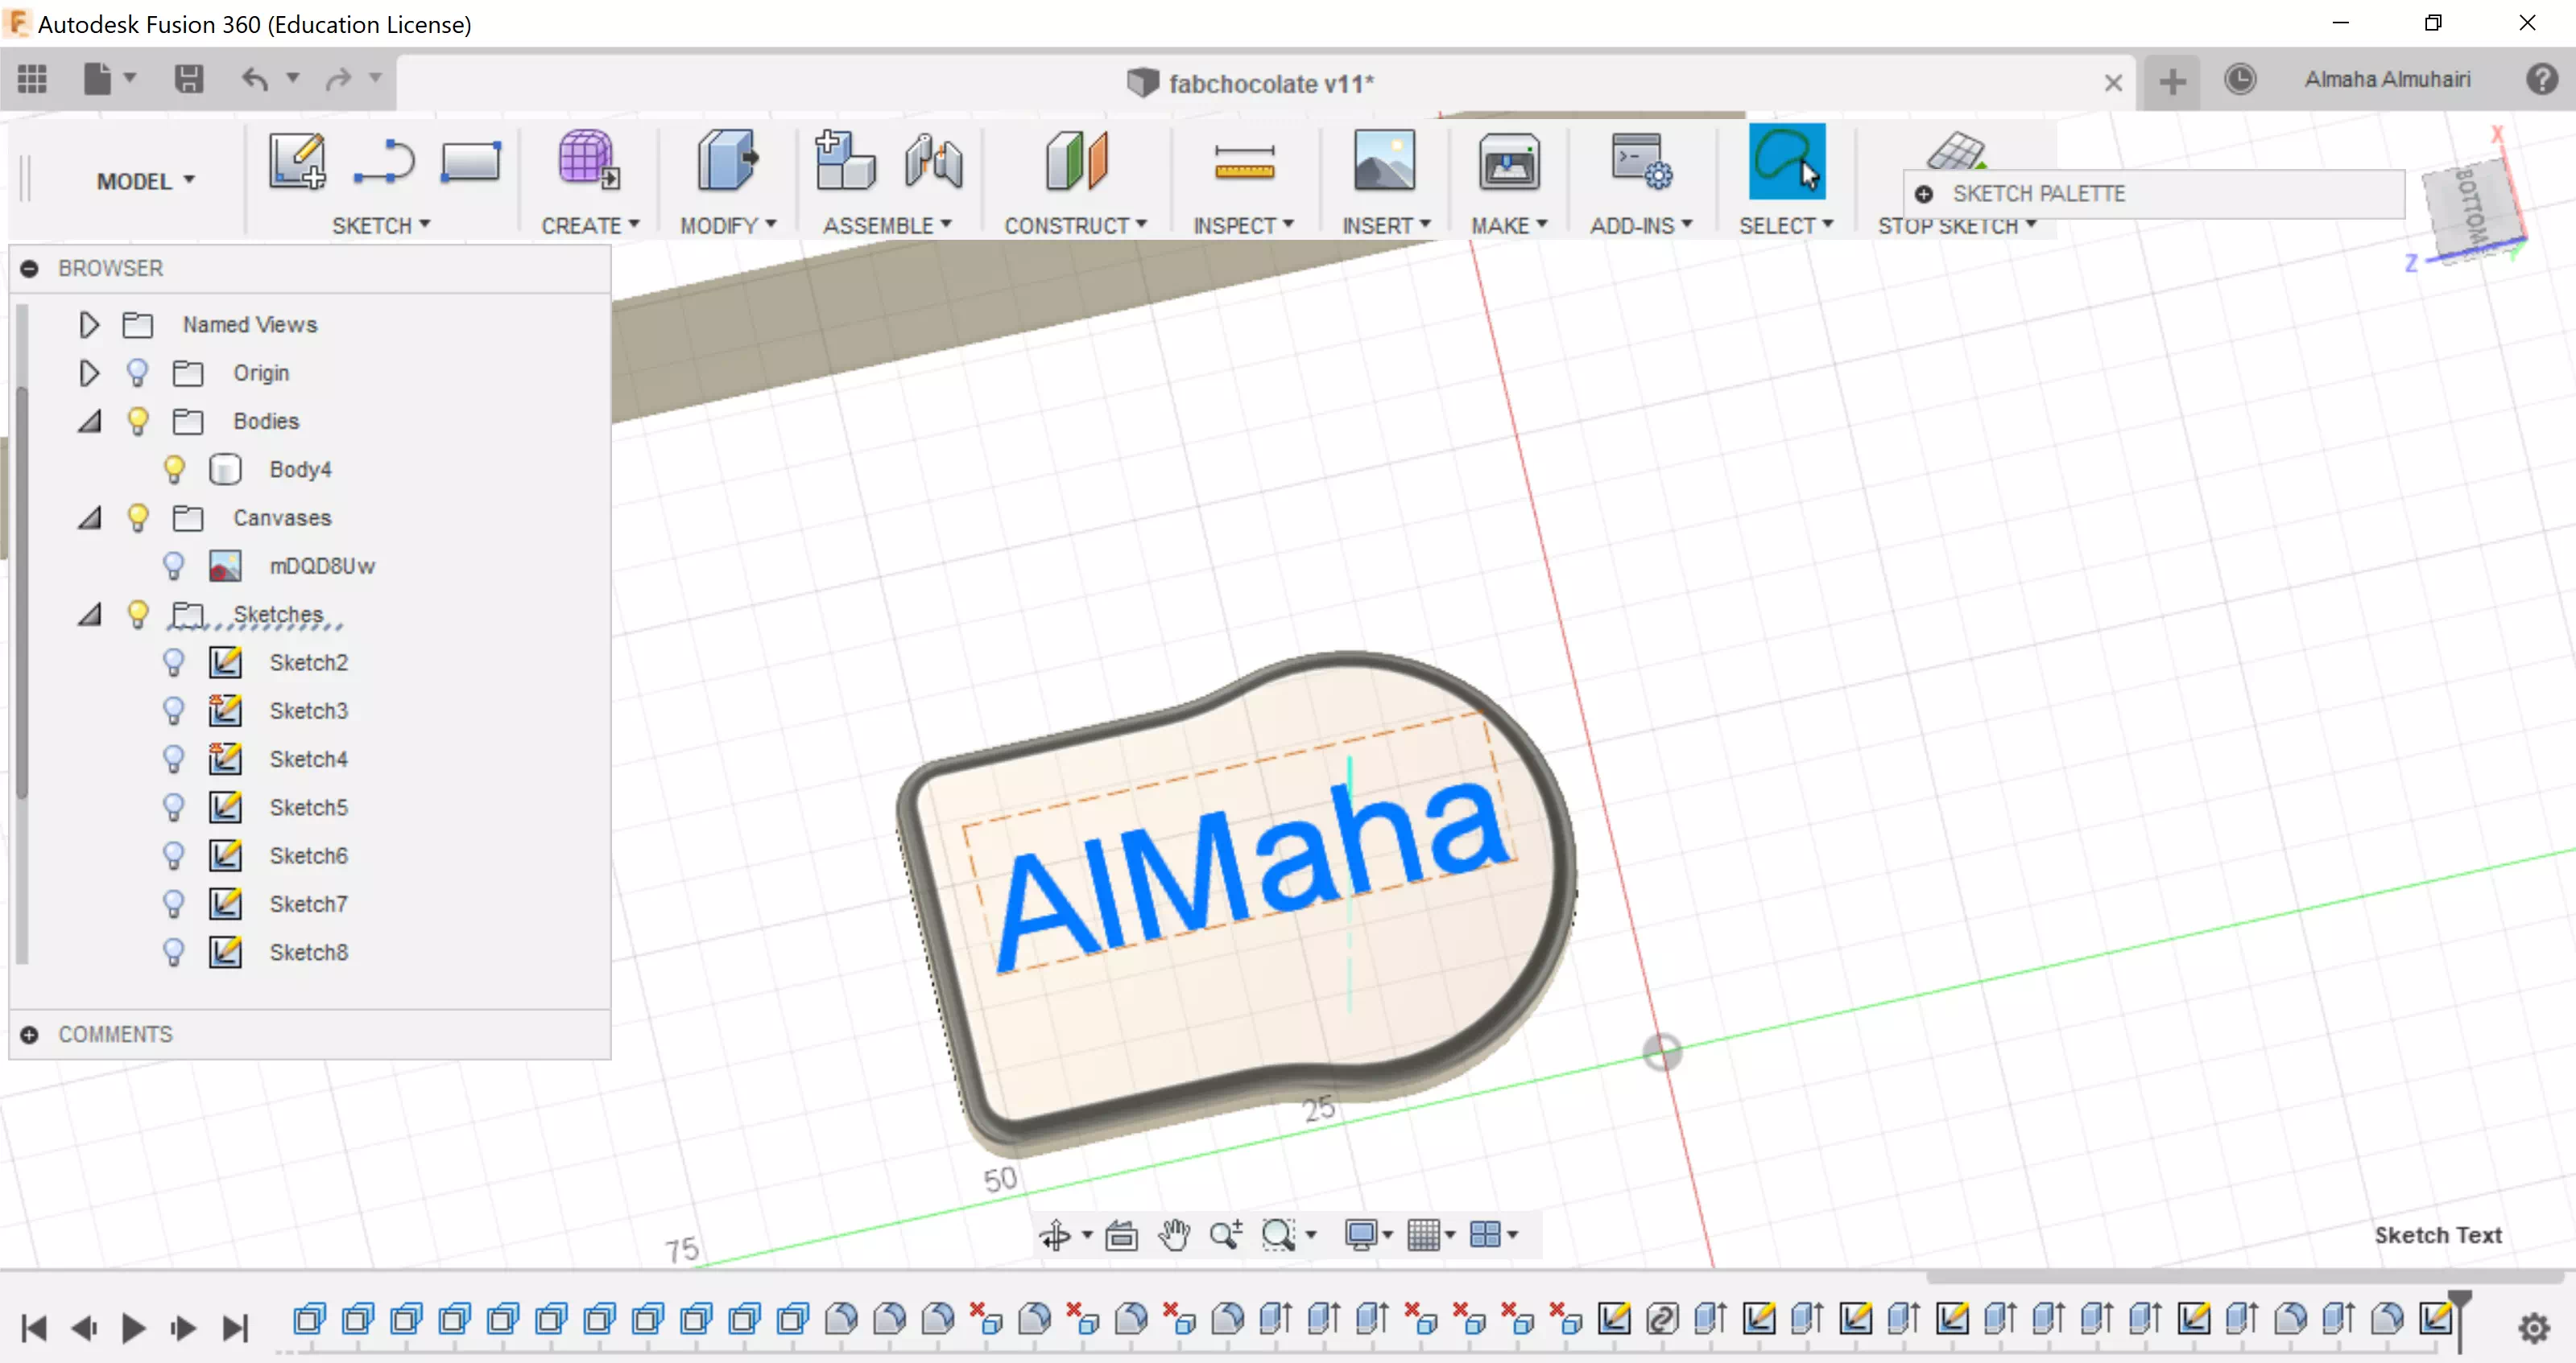Click the Press Pull icon above Modify
This screenshot has height=1363, width=2576.
pos(727,160)
